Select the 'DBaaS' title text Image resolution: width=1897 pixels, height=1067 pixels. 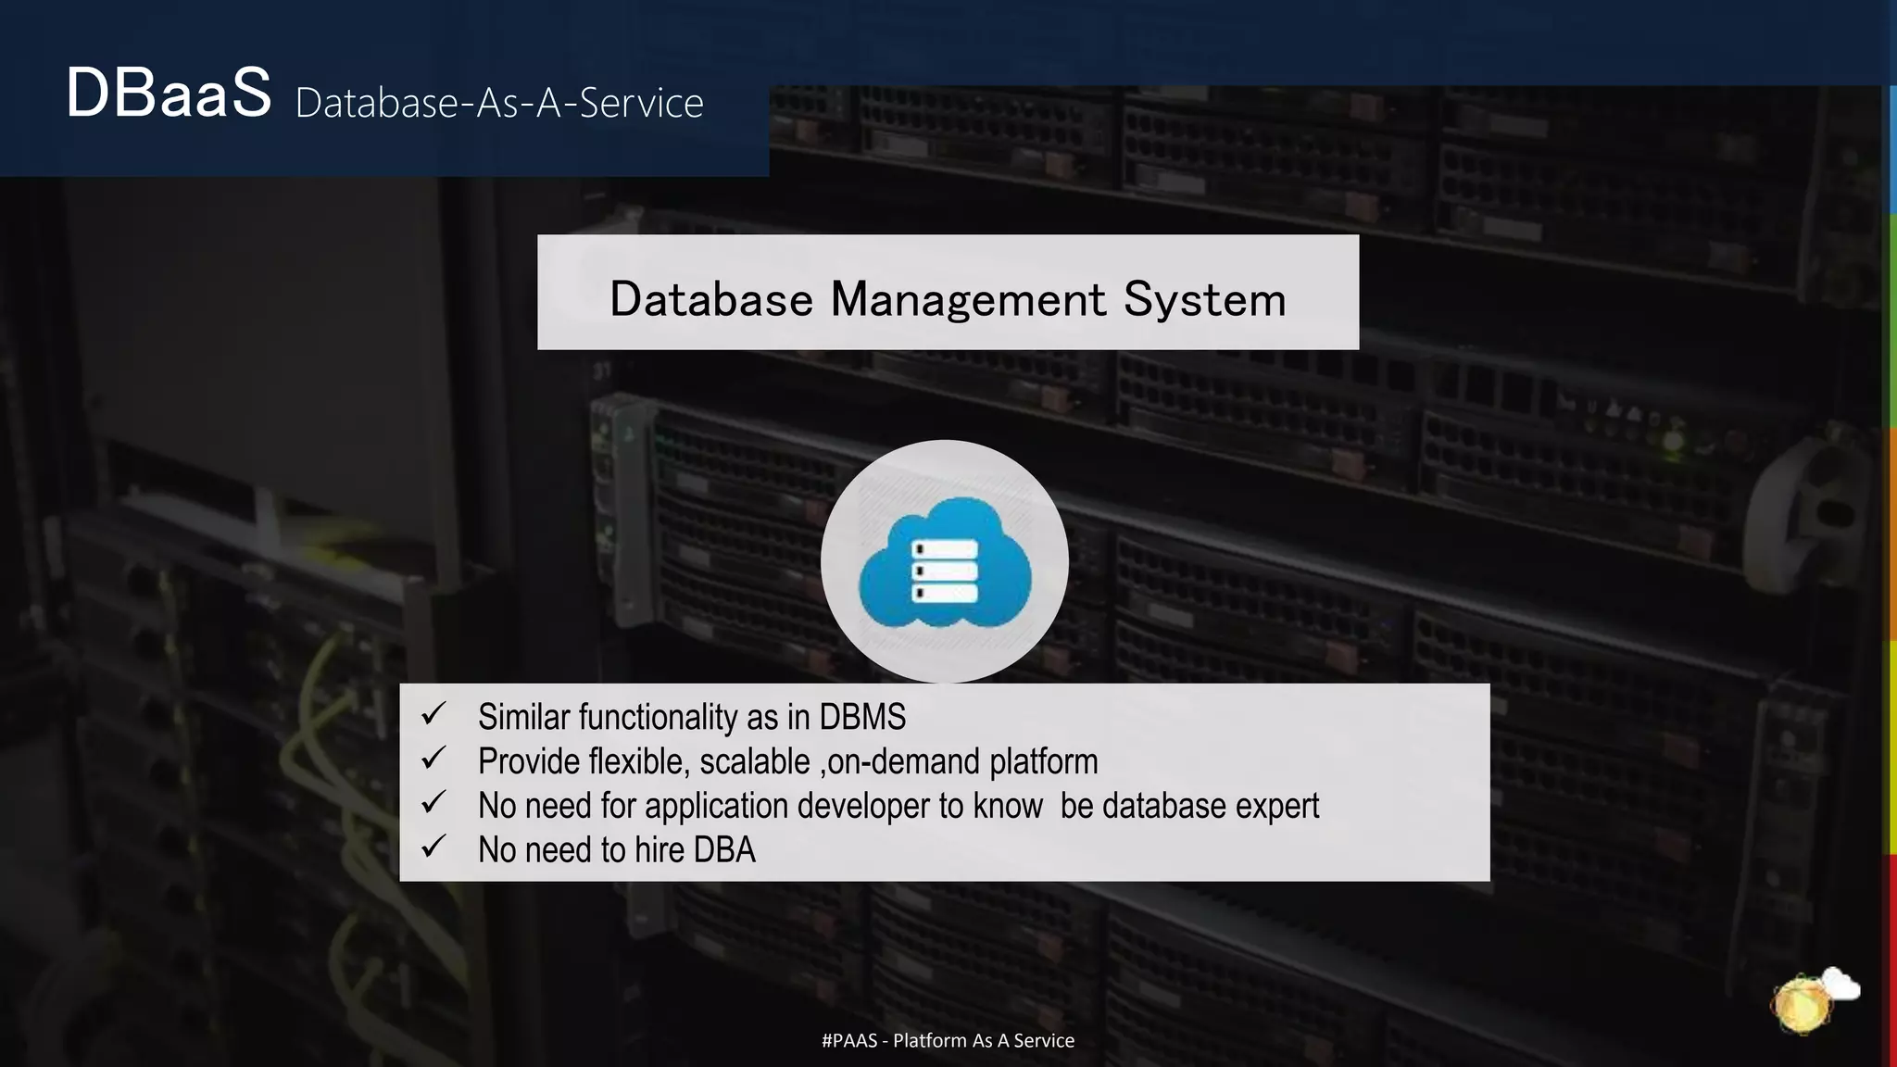[x=169, y=93]
